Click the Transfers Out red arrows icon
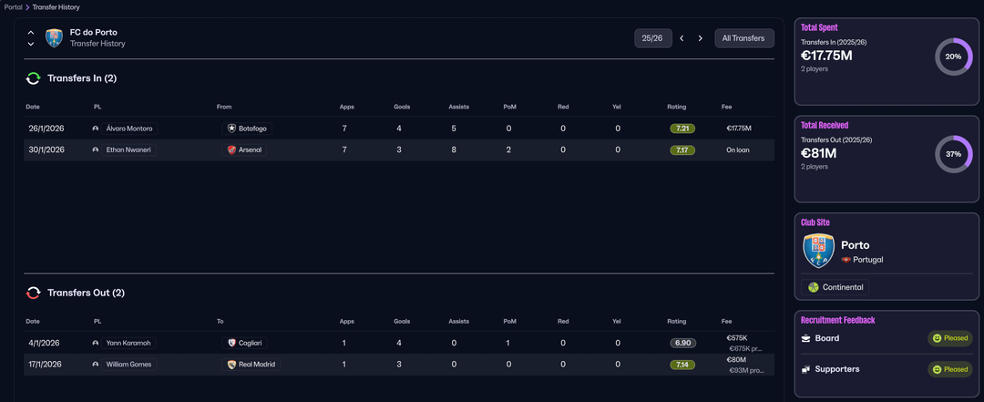The width and height of the screenshot is (984, 402). point(33,293)
